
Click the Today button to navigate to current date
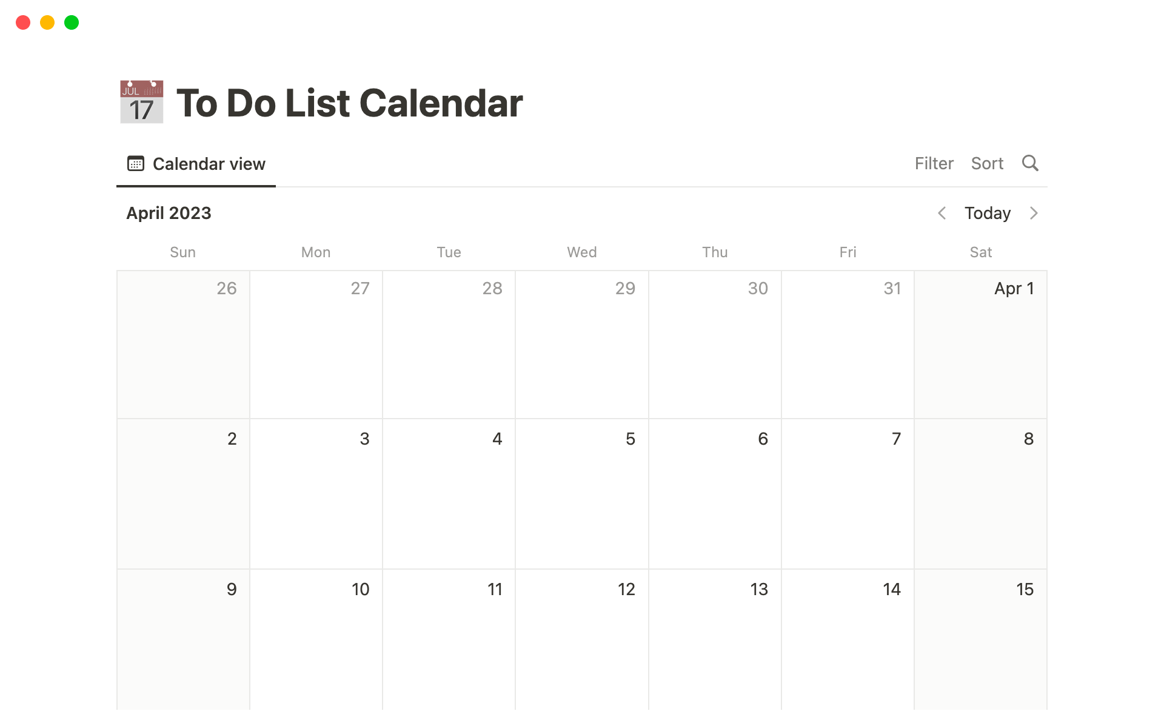(986, 213)
